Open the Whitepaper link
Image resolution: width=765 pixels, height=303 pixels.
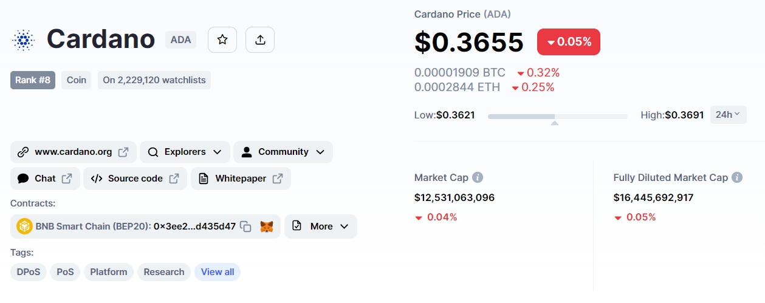(241, 179)
